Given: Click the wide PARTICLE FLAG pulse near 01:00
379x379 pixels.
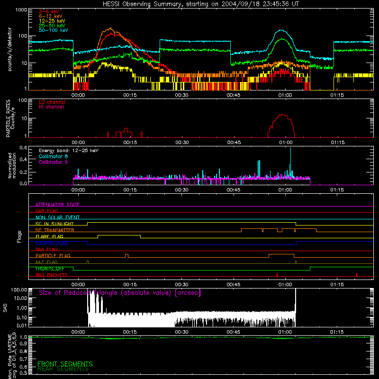Looking at the screenshot, I should click(281, 254).
